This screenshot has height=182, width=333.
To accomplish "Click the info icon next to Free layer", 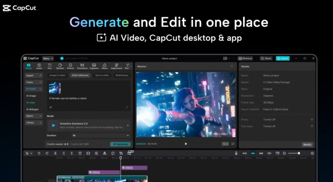I will point(312,126).
